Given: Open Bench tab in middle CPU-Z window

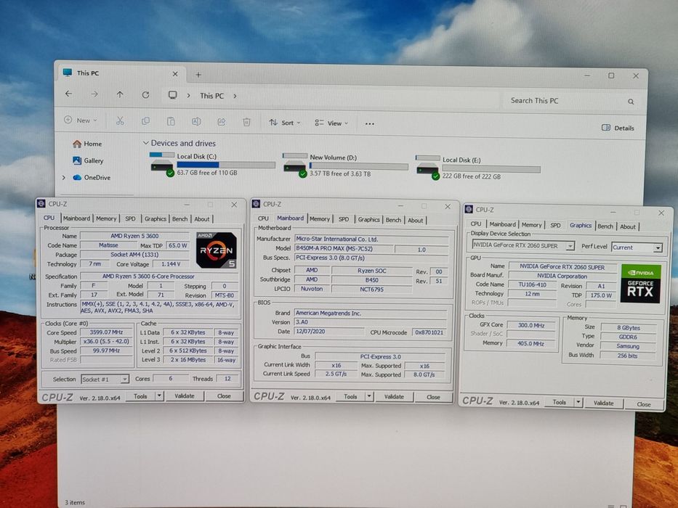Looking at the screenshot, I should pos(393,221).
